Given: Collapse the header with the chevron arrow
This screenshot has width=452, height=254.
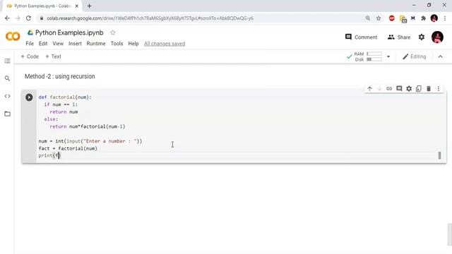Looking at the screenshot, I should pyautogui.click(x=440, y=56).
